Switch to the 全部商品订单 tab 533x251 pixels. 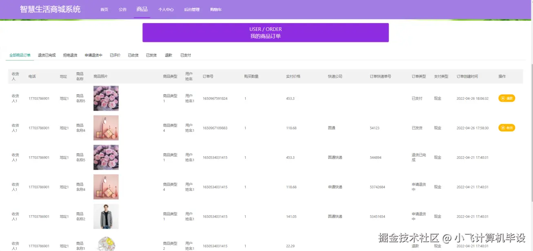point(20,55)
